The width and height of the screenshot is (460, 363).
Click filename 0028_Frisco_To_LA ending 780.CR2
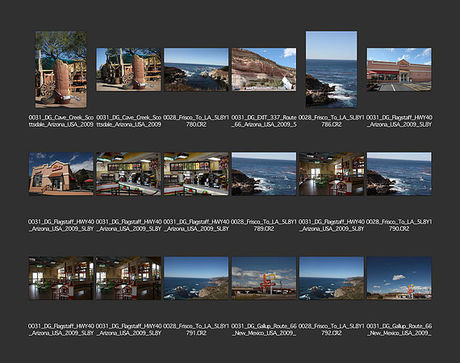pos(196,121)
